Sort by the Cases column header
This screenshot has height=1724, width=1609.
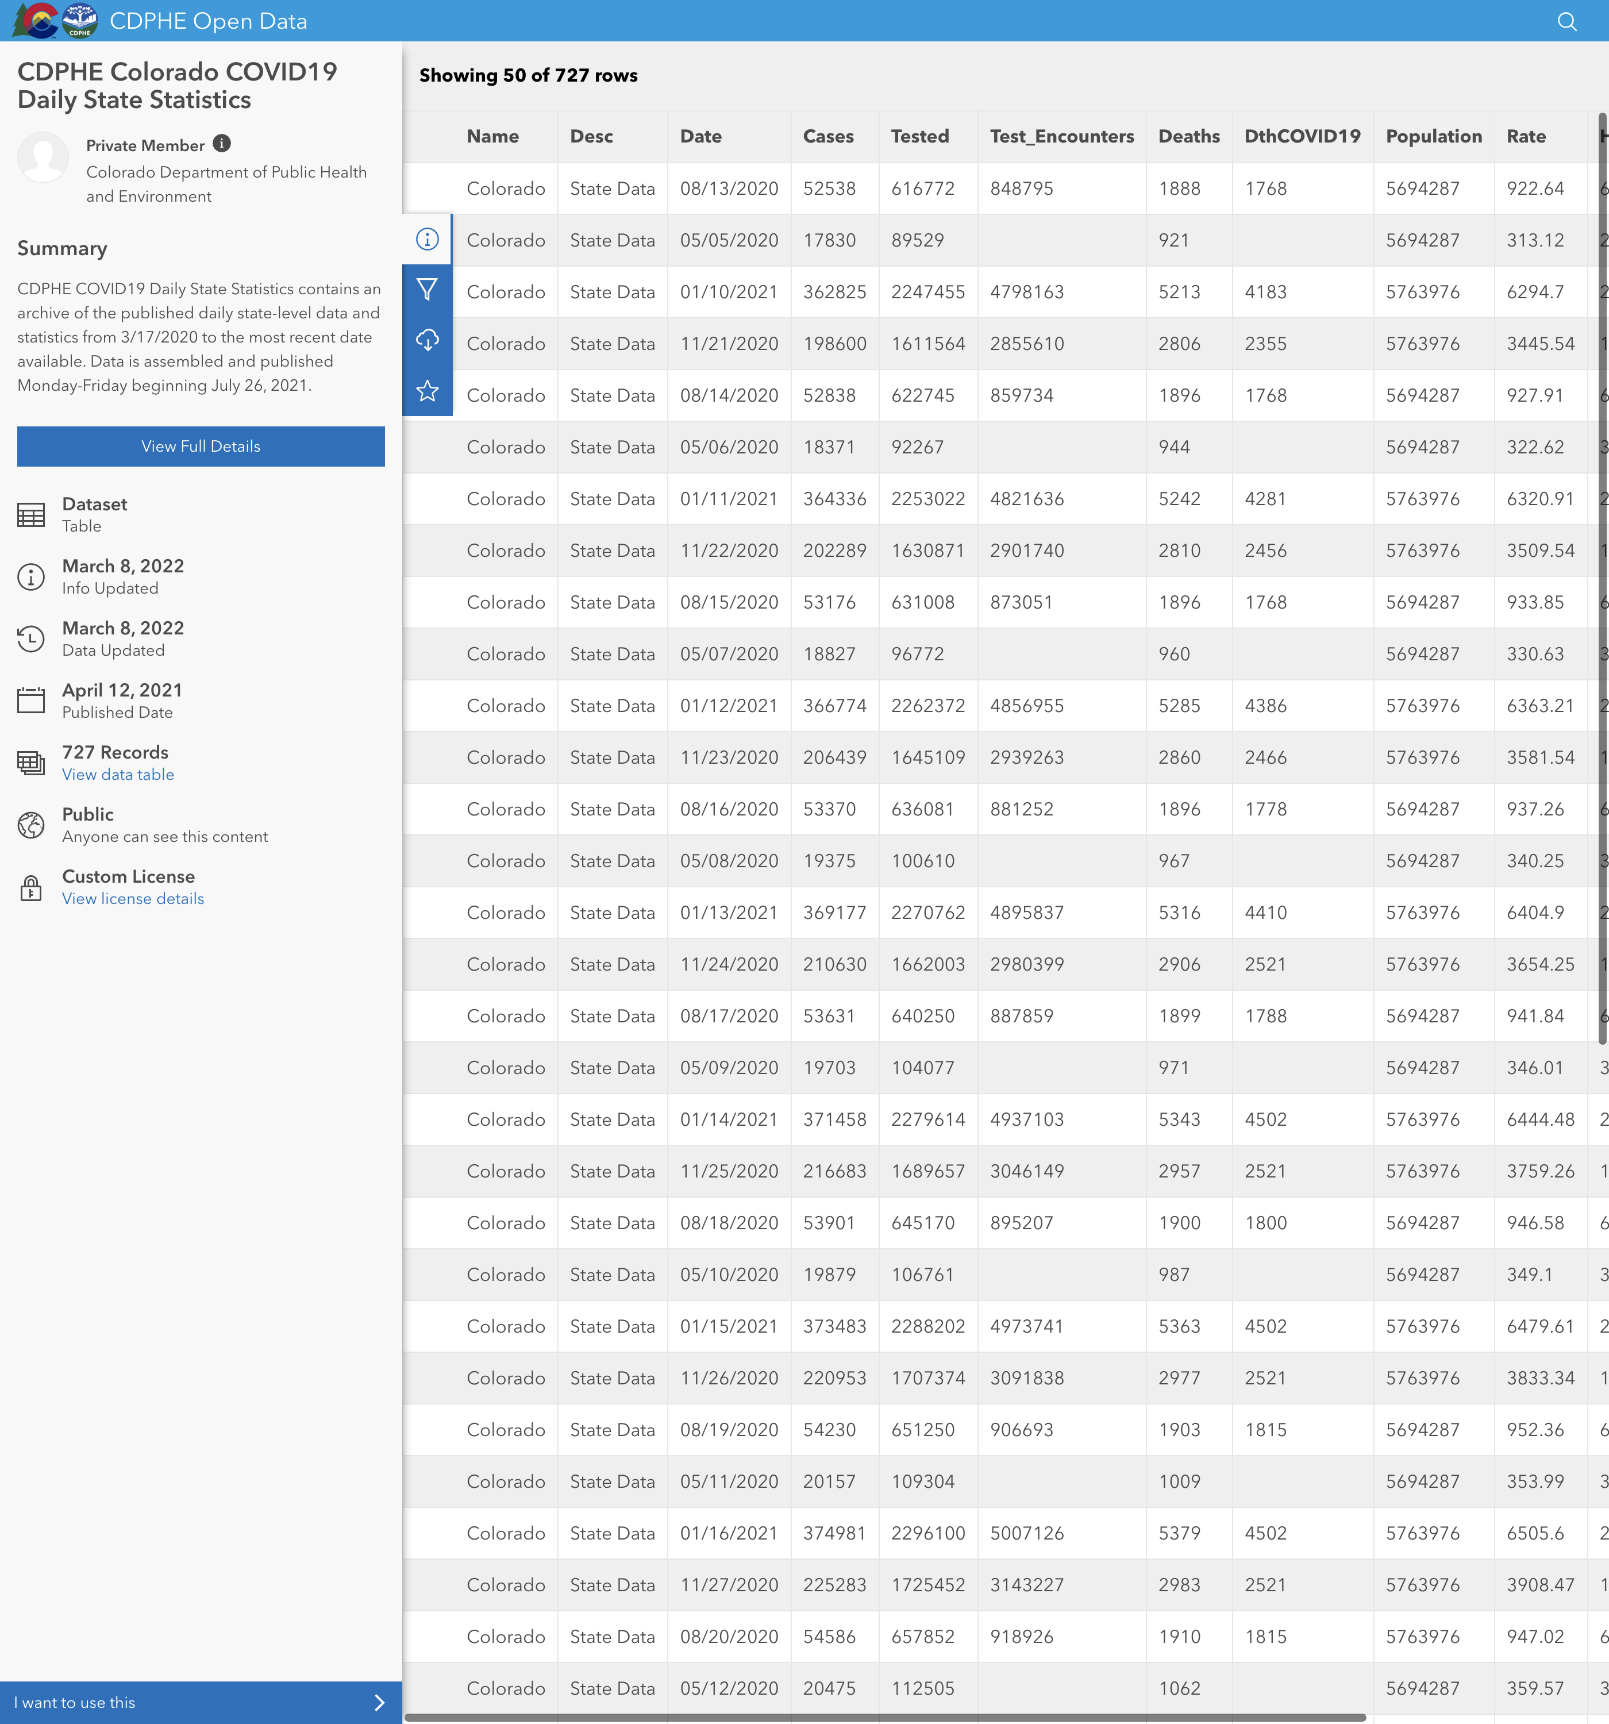pos(829,136)
